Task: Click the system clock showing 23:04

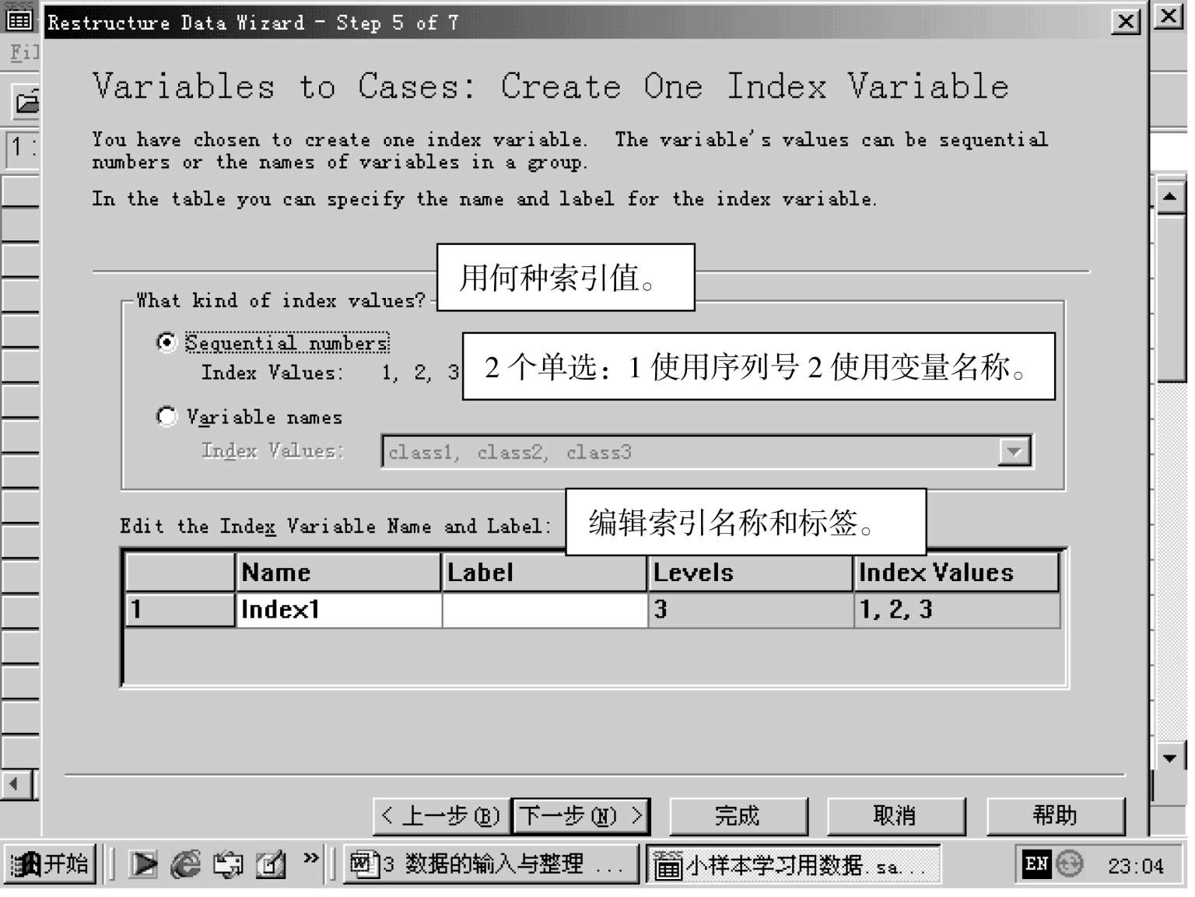Action: [x=1136, y=865]
